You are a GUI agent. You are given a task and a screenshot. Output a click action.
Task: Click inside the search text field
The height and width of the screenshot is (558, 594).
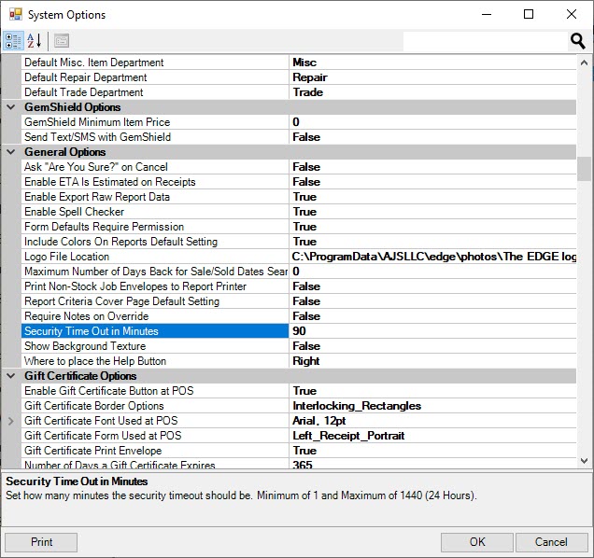pos(484,41)
